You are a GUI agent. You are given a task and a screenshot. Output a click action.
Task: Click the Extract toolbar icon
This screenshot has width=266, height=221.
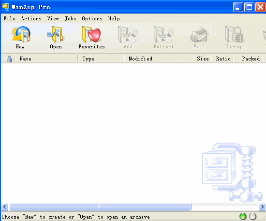coord(163,34)
